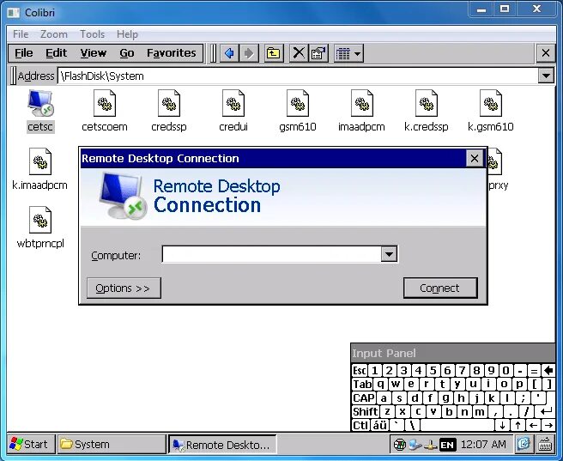This screenshot has height=461, width=563.
Task: Close the Remote Desktop Connection dialog
Action: (475, 158)
